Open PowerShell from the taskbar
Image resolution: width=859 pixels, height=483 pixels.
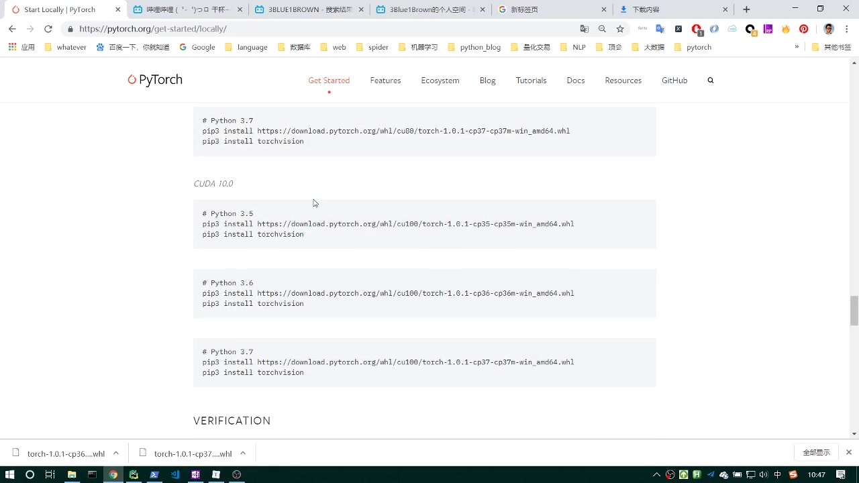(154, 474)
